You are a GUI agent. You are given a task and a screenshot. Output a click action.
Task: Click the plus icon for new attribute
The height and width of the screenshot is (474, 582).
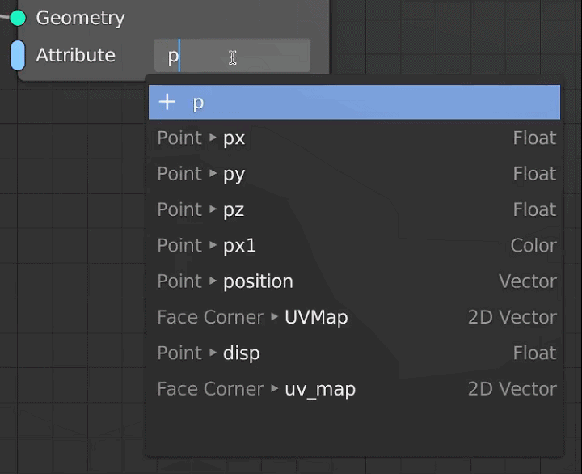tap(167, 102)
